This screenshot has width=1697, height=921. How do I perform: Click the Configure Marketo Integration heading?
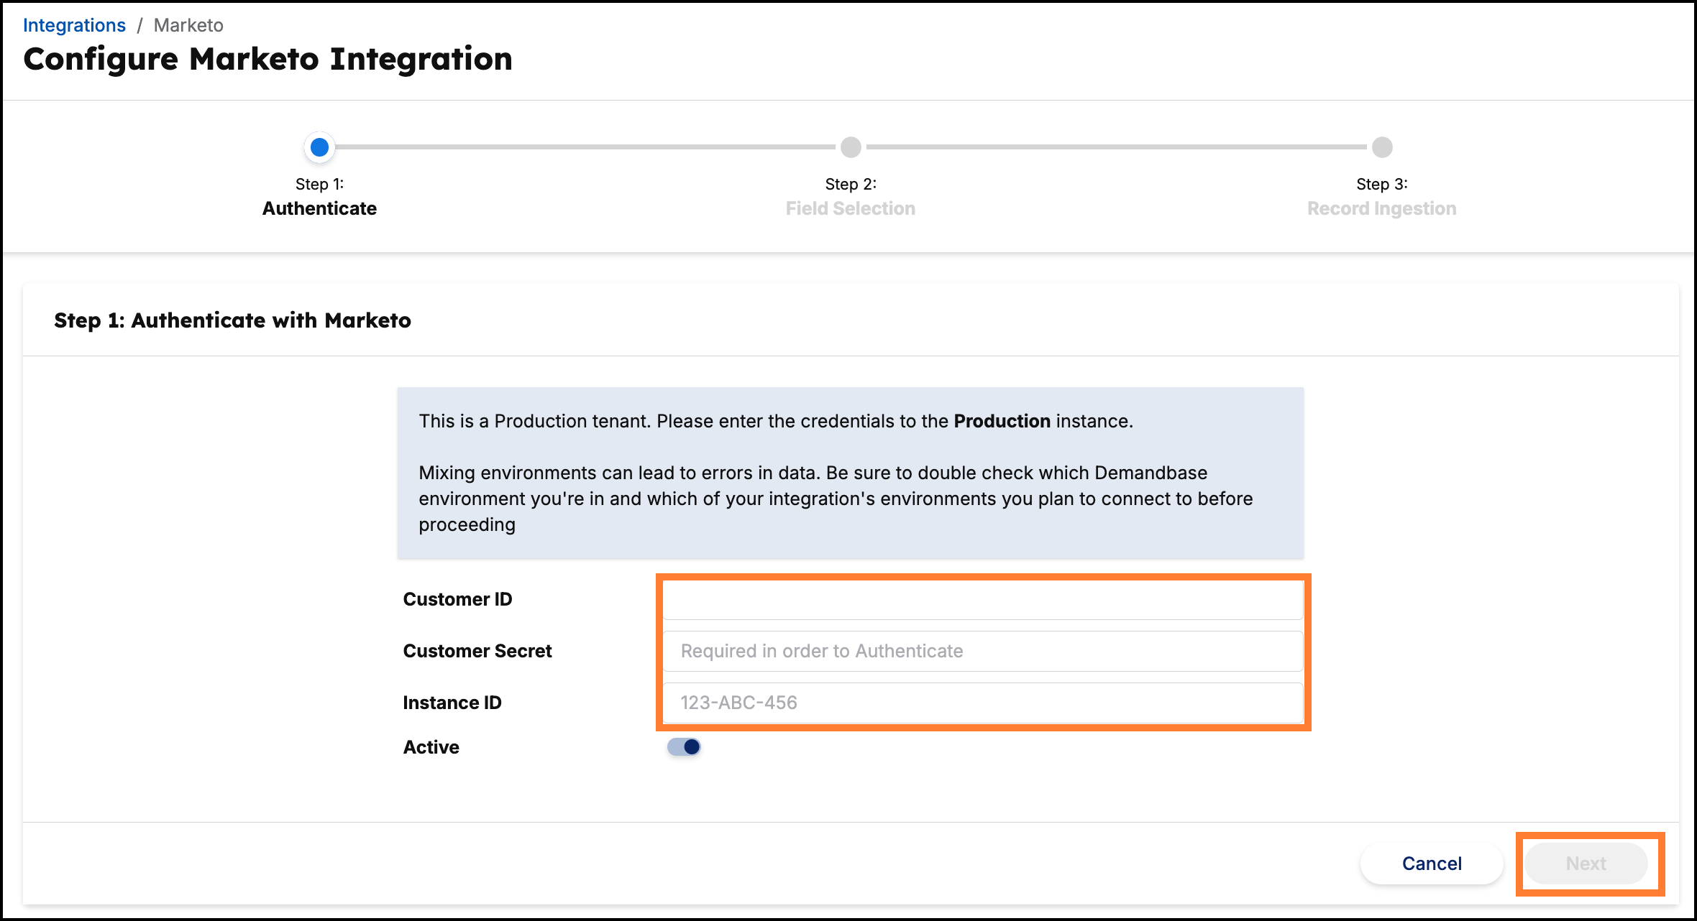[268, 59]
